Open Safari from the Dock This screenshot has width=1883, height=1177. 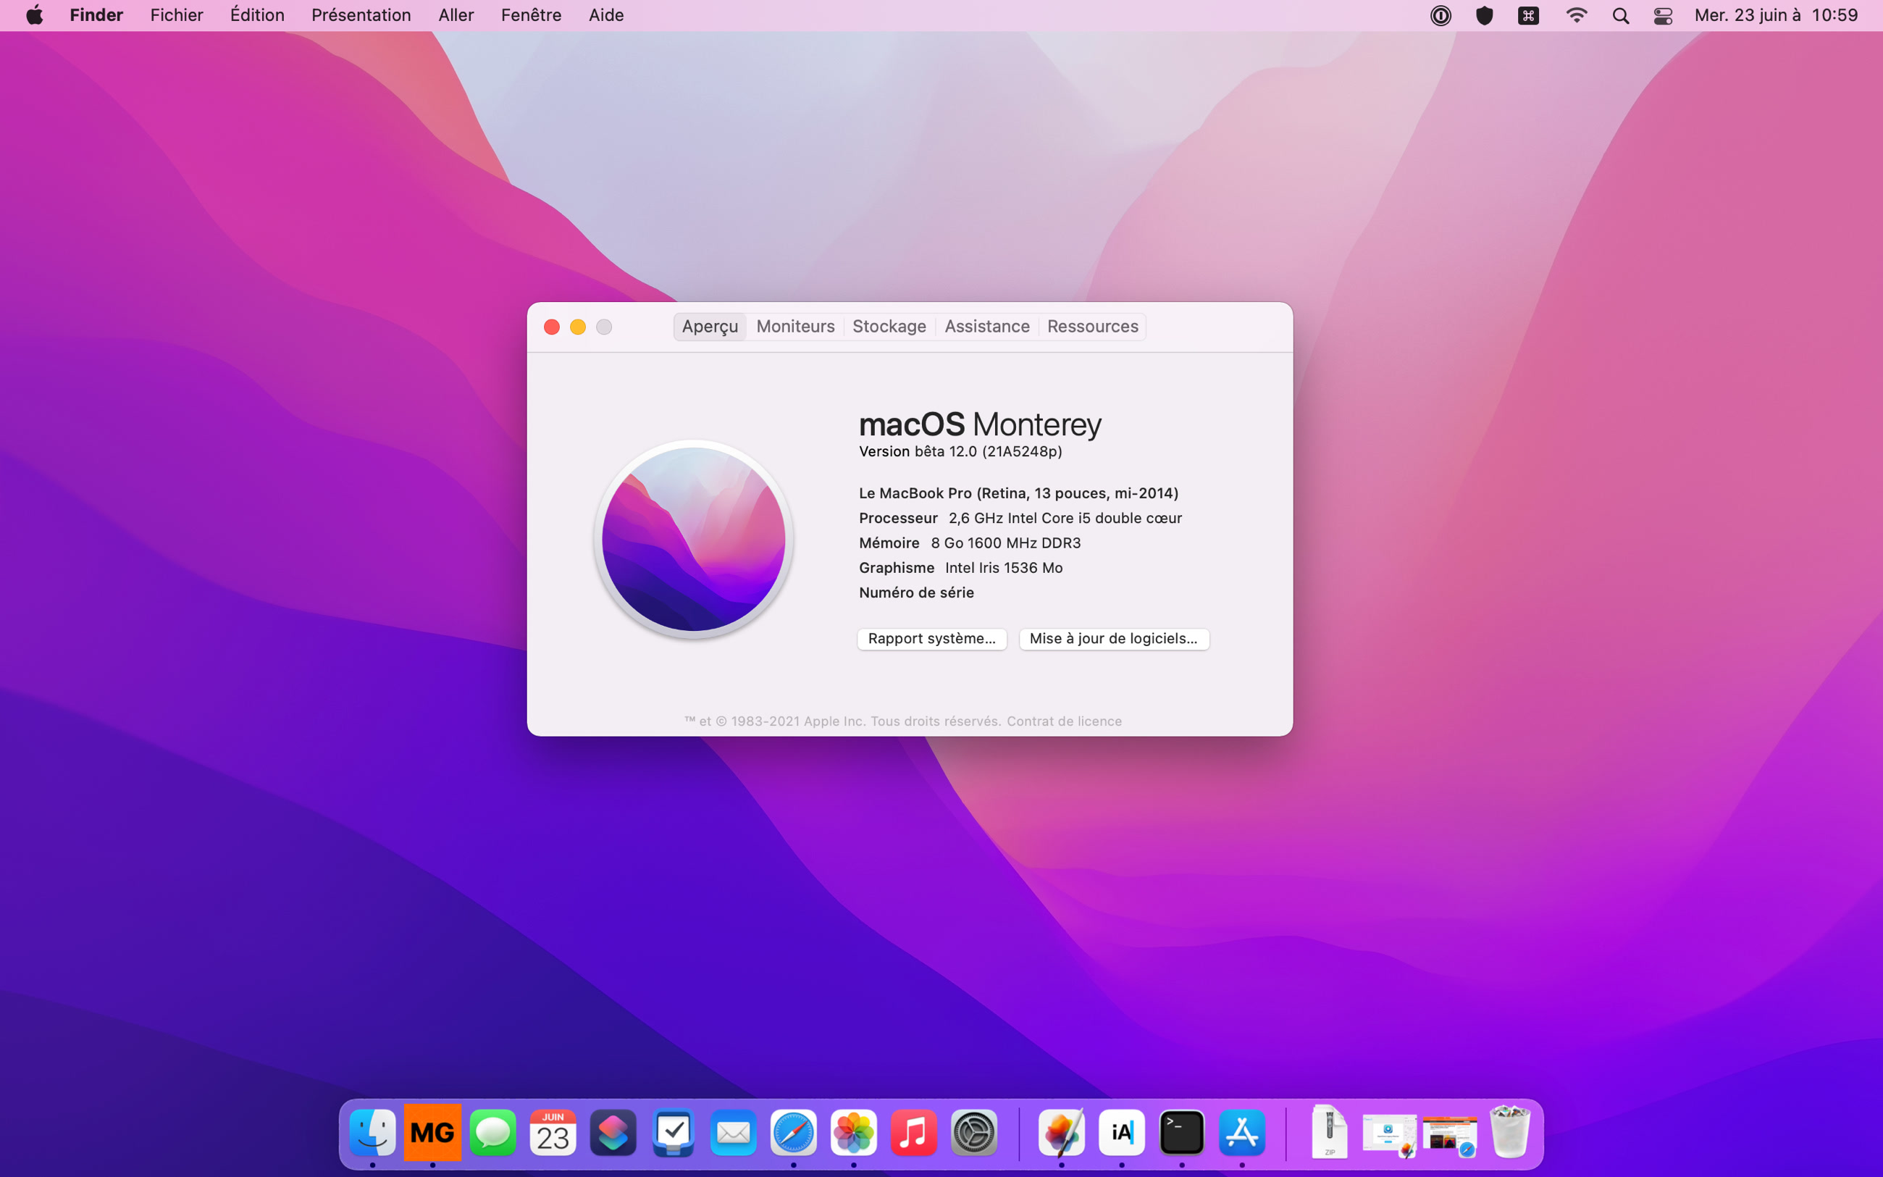point(794,1133)
